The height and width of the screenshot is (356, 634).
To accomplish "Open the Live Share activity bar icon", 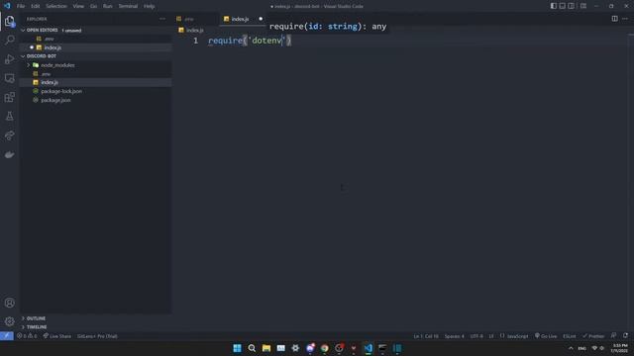I will [10, 135].
